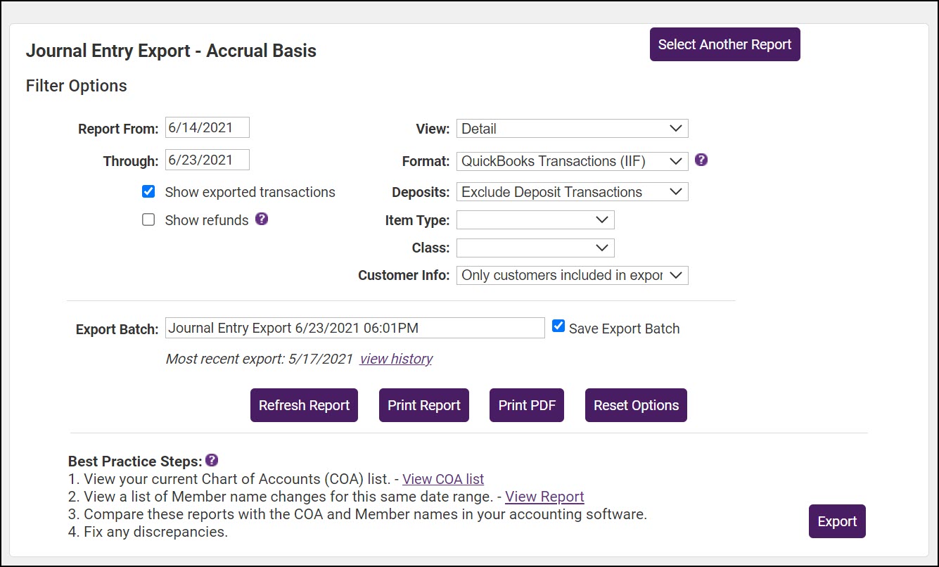Open the View dropdown set to Detail
This screenshot has height=567, width=939.
pos(572,129)
